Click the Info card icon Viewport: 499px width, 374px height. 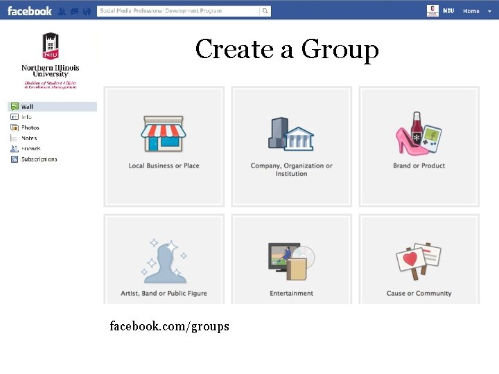(x=15, y=117)
